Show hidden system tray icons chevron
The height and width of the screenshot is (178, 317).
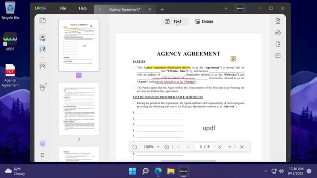(266, 172)
